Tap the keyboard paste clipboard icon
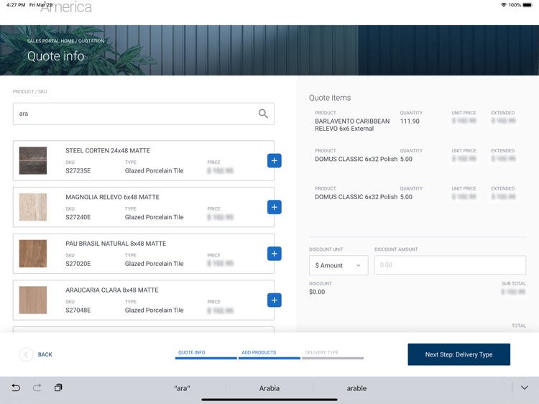 point(58,387)
